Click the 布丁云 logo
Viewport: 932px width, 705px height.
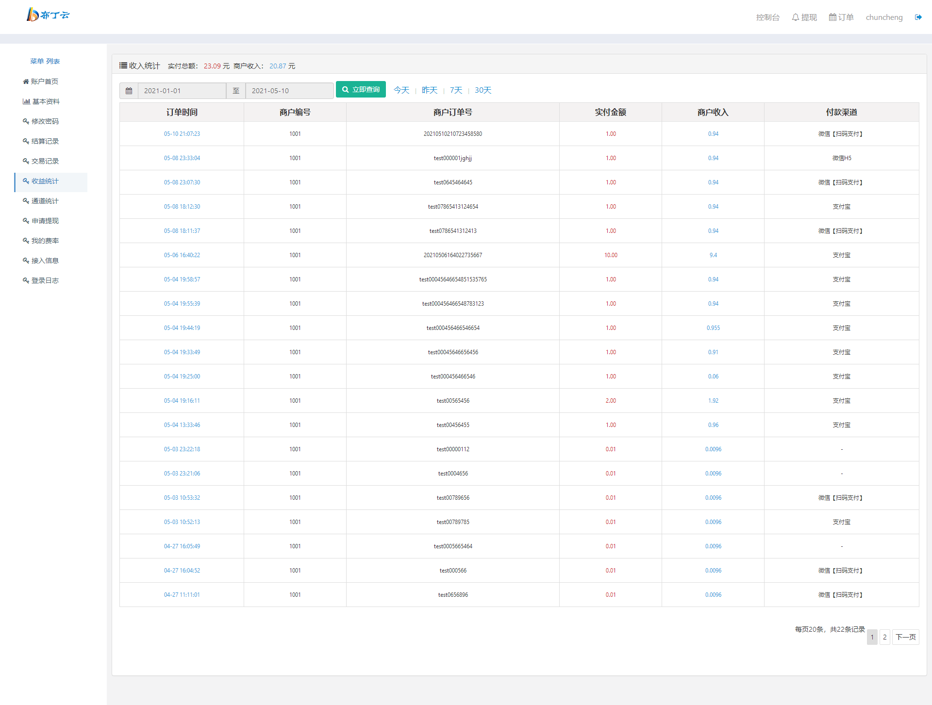click(x=48, y=15)
